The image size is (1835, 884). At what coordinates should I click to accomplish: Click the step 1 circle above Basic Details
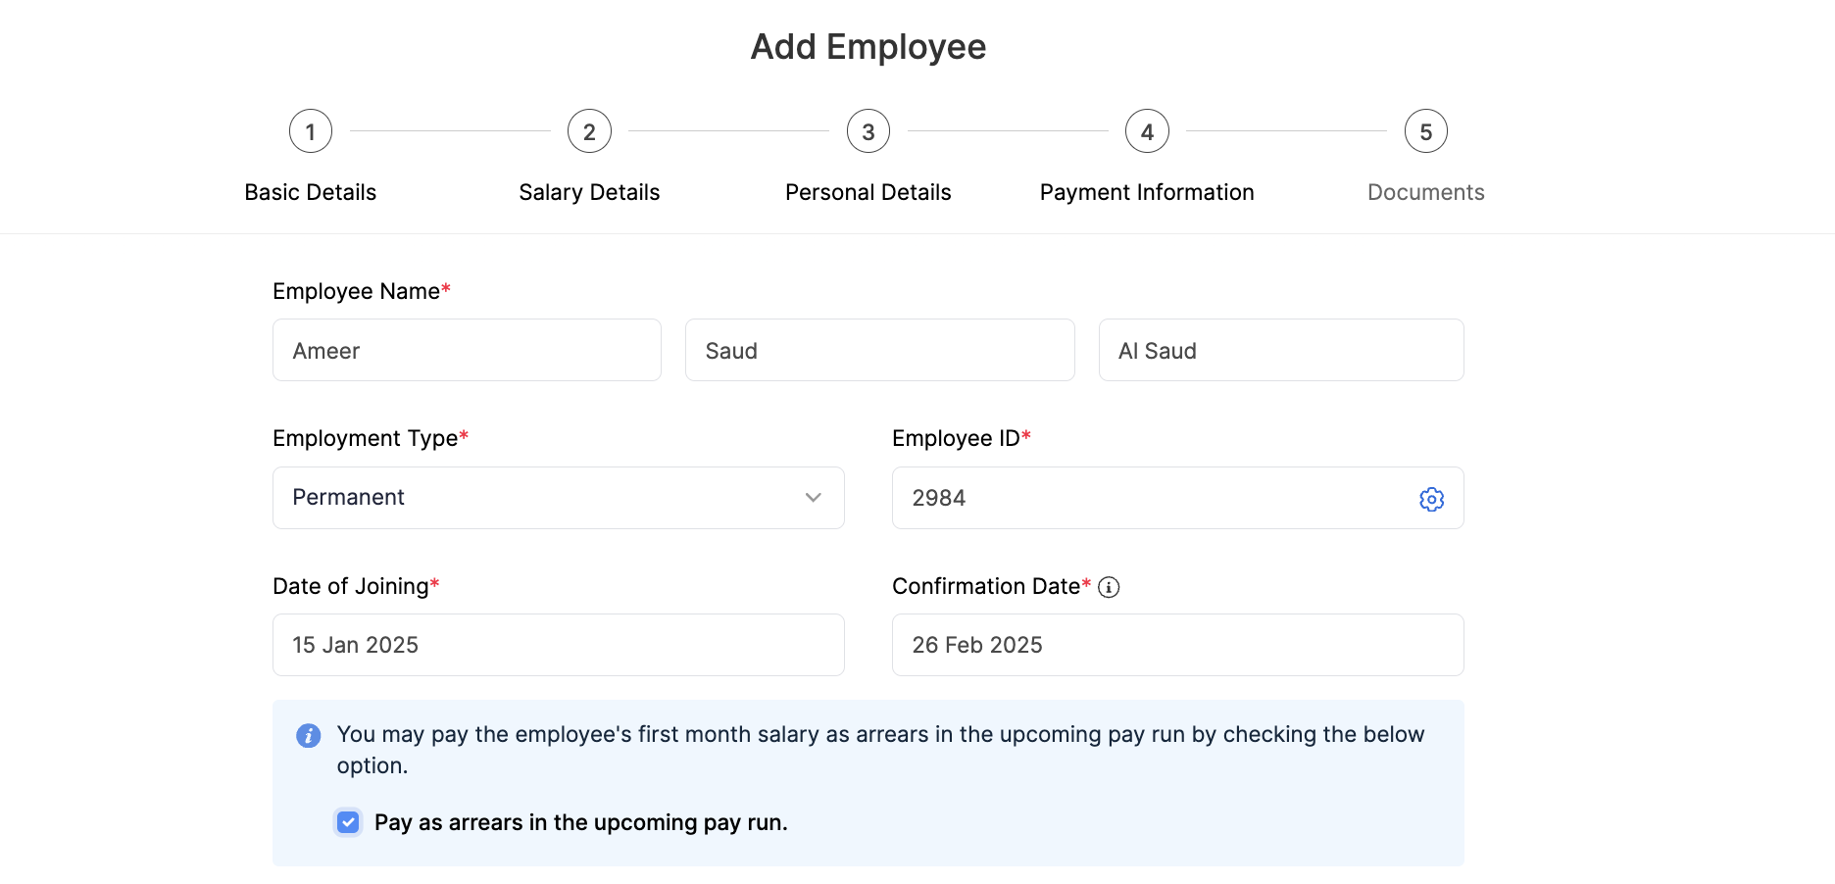pyautogui.click(x=310, y=130)
